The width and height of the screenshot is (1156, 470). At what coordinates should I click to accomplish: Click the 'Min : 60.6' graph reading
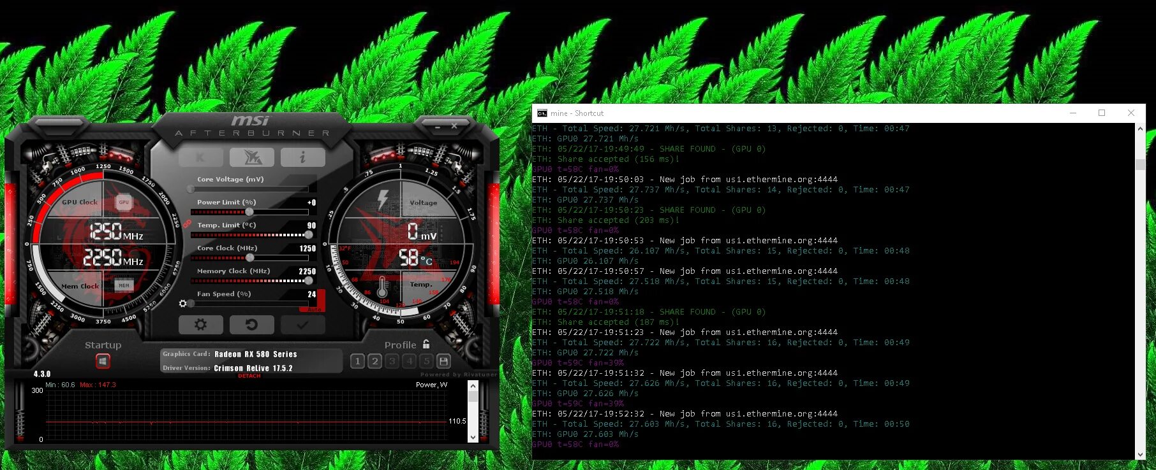[x=60, y=385]
